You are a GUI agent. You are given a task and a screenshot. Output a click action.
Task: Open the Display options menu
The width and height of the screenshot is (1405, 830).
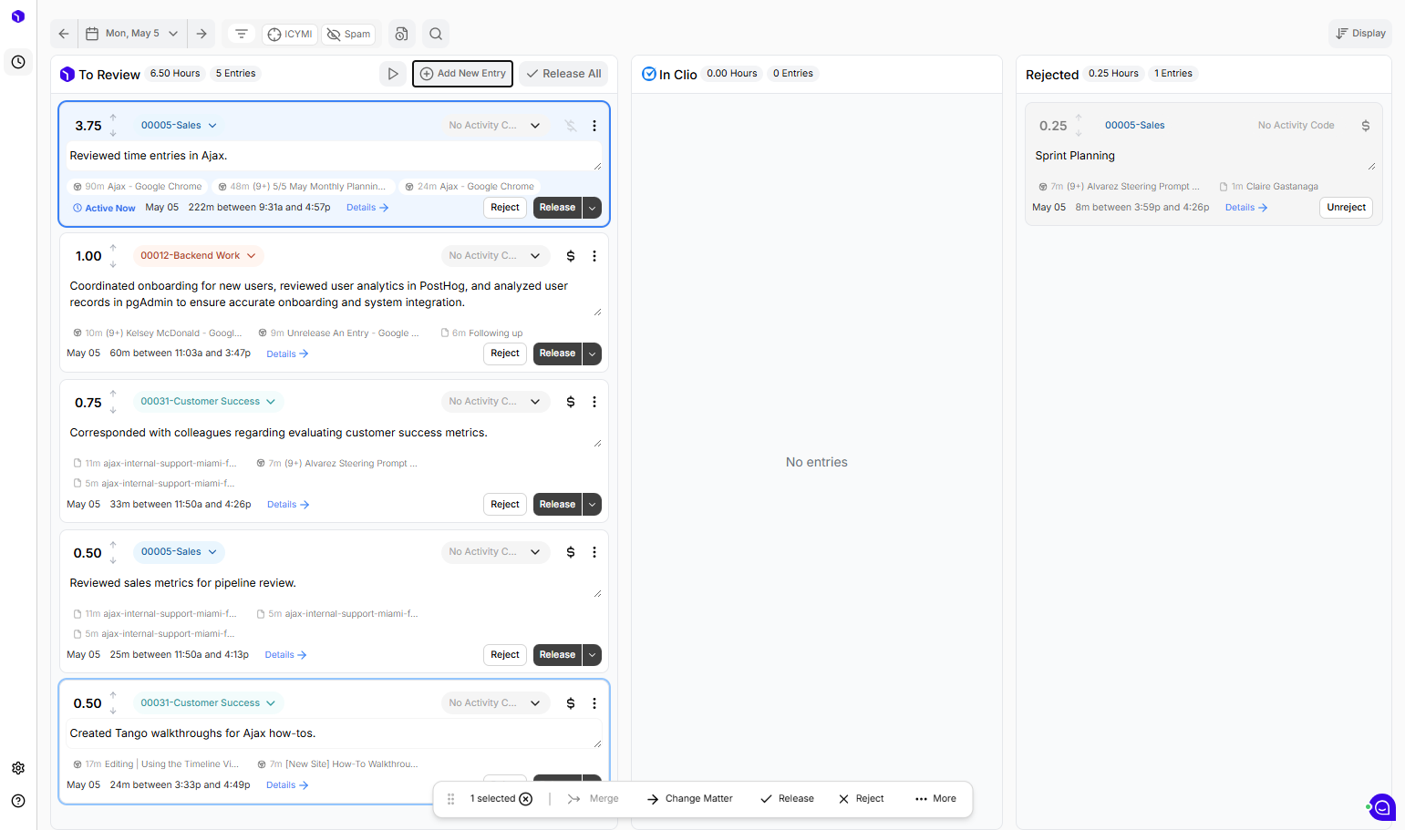click(1360, 34)
